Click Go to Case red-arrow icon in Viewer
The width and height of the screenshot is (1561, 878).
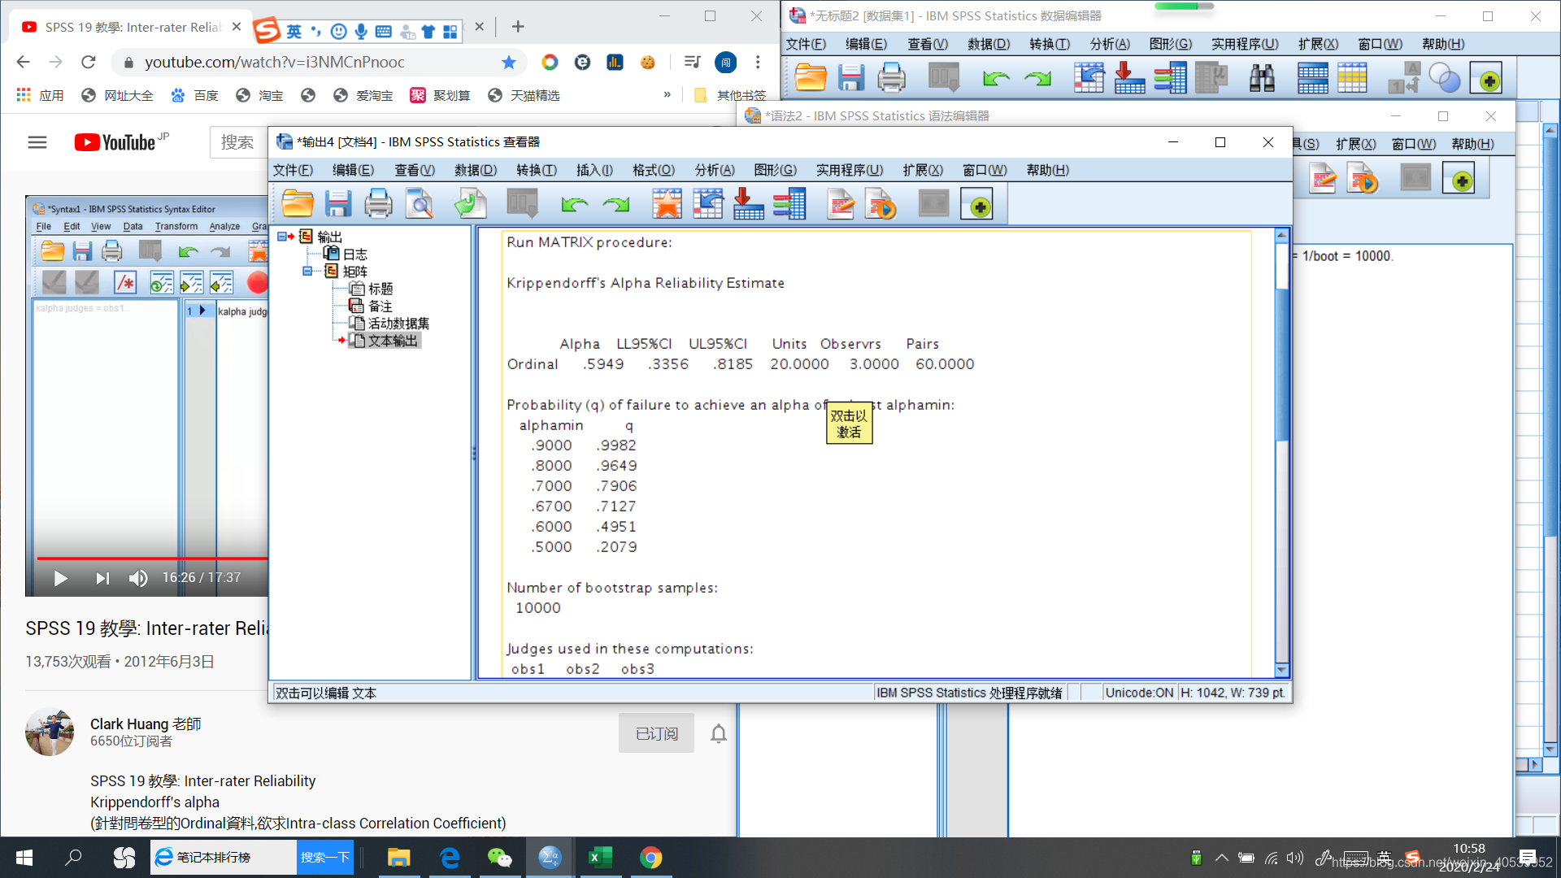748,204
